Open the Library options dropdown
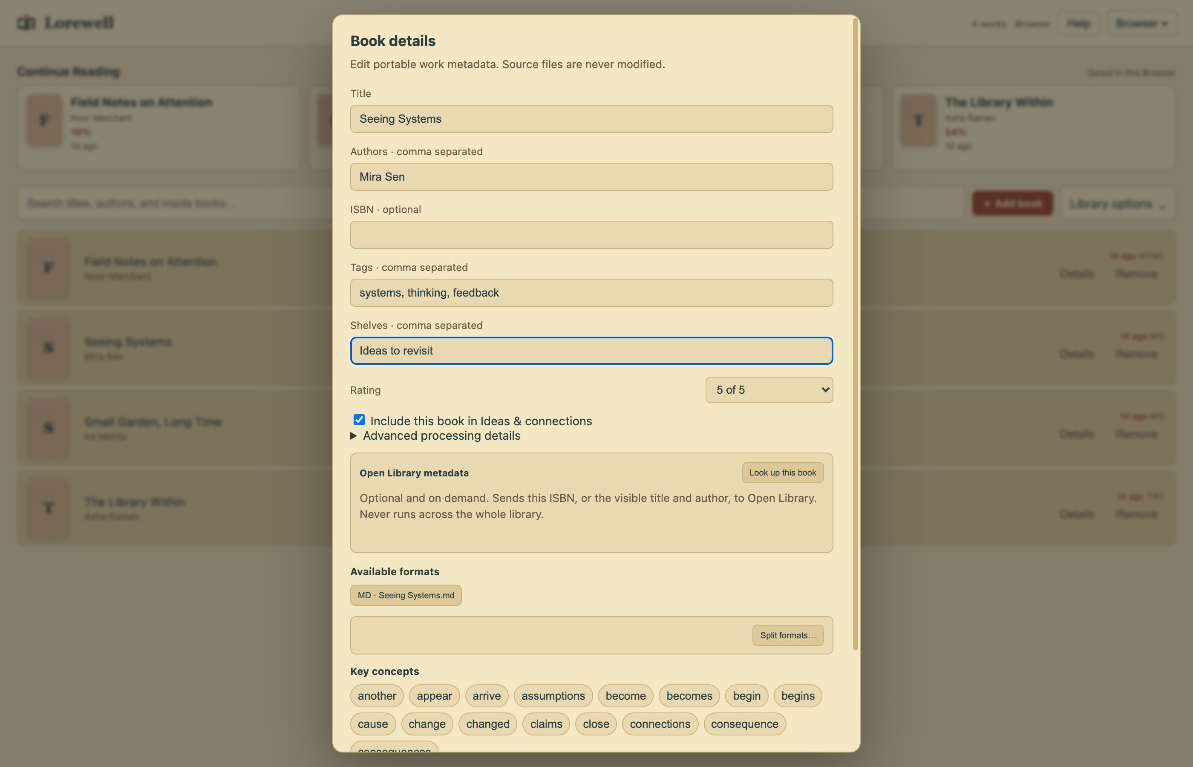Image resolution: width=1193 pixels, height=767 pixels. point(1117,204)
